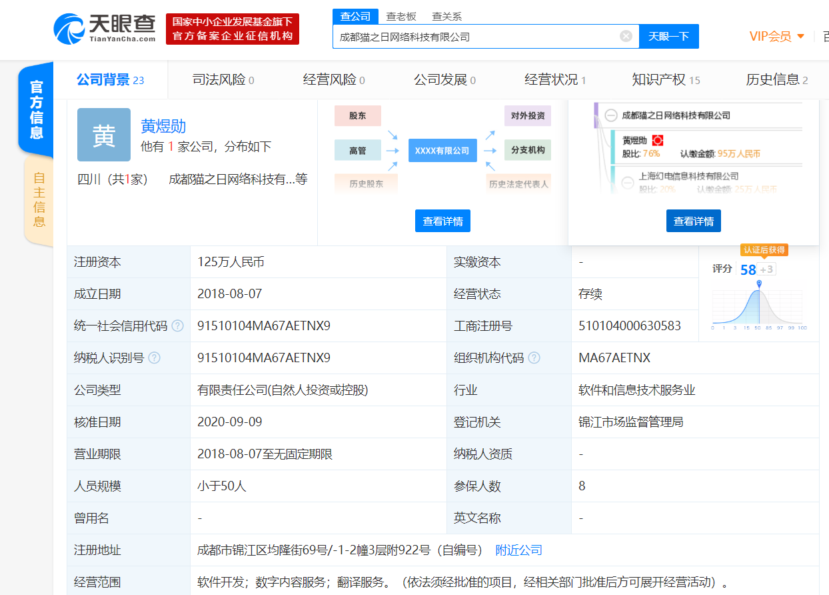Open the 公司发展 tab

(444, 80)
